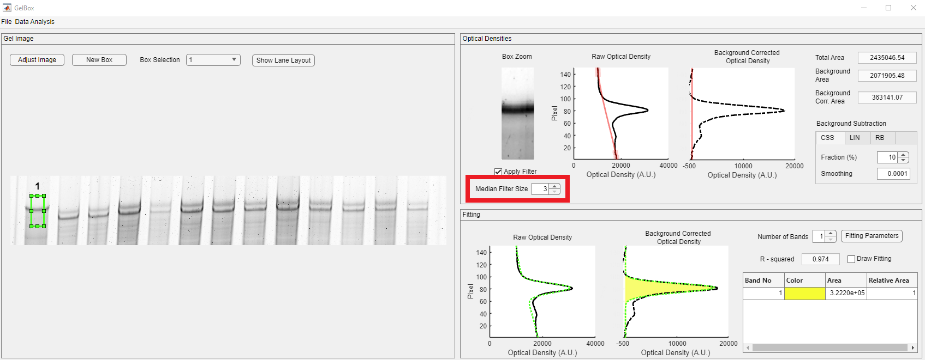
Task: Click the table scrollbar left arrow
Action: [748, 347]
